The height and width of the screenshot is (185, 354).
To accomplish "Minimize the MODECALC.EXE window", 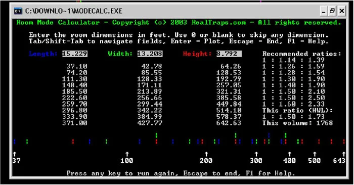I will click(x=324, y=11).
